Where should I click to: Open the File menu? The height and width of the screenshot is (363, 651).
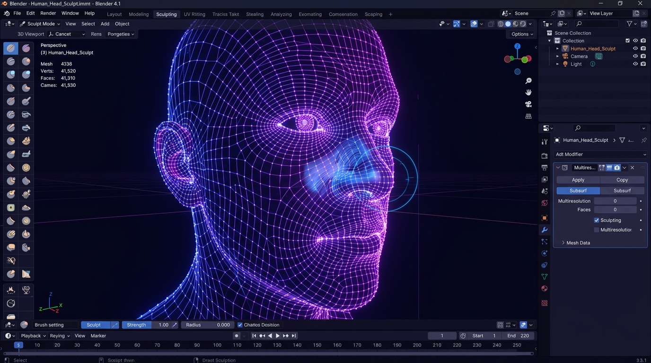pos(17,13)
